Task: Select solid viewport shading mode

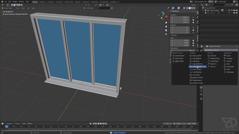Action: point(190,8)
